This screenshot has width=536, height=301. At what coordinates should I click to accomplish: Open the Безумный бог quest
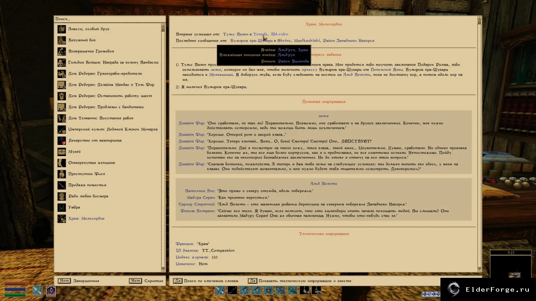click(81, 40)
